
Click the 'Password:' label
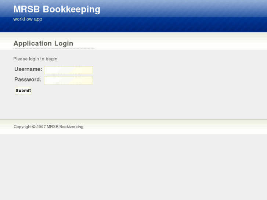tap(28, 80)
